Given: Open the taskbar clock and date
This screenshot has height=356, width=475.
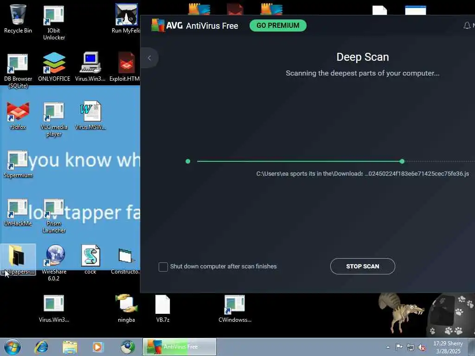Looking at the screenshot, I should pos(448,347).
